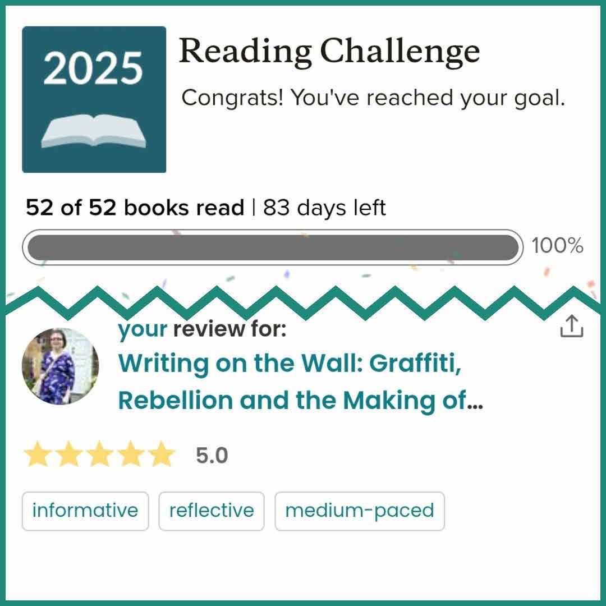The width and height of the screenshot is (606, 606).
Task: Click the reading challenge progress bar
Action: (273, 247)
